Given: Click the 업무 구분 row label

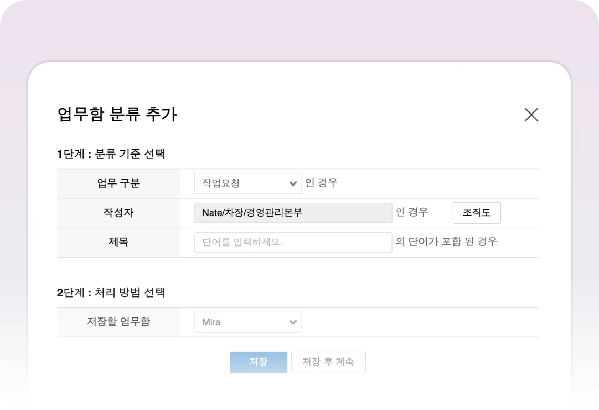Looking at the screenshot, I should click(x=119, y=183).
